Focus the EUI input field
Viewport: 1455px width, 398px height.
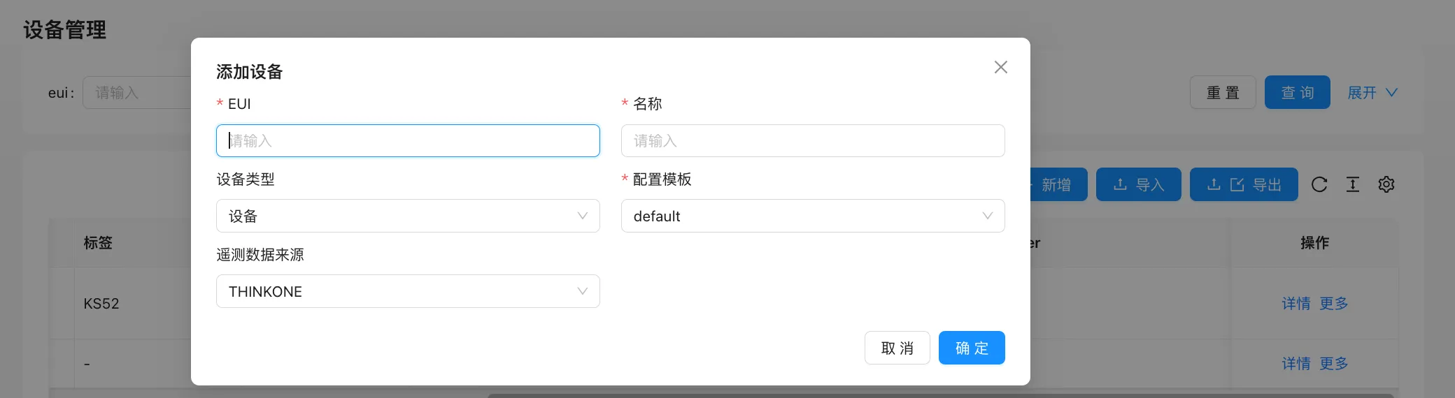coord(408,140)
